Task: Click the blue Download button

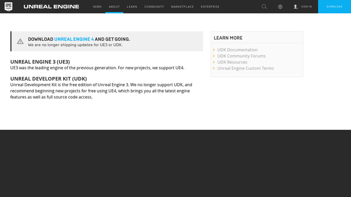Action: [x=334, y=7]
